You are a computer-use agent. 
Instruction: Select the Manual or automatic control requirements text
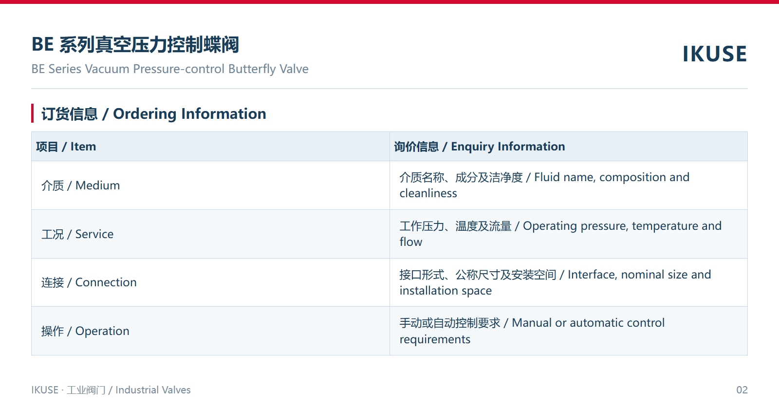532,331
